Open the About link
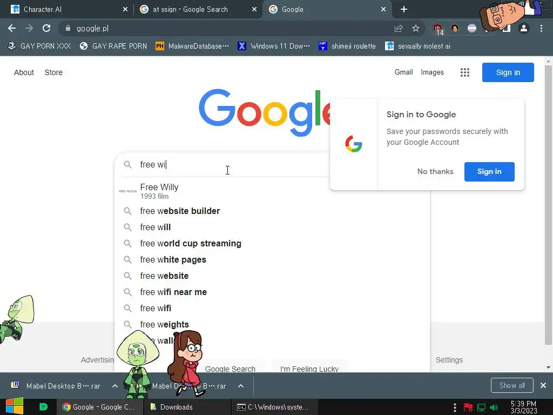Image resolution: width=553 pixels, height=415 pixels. (24, 72)
